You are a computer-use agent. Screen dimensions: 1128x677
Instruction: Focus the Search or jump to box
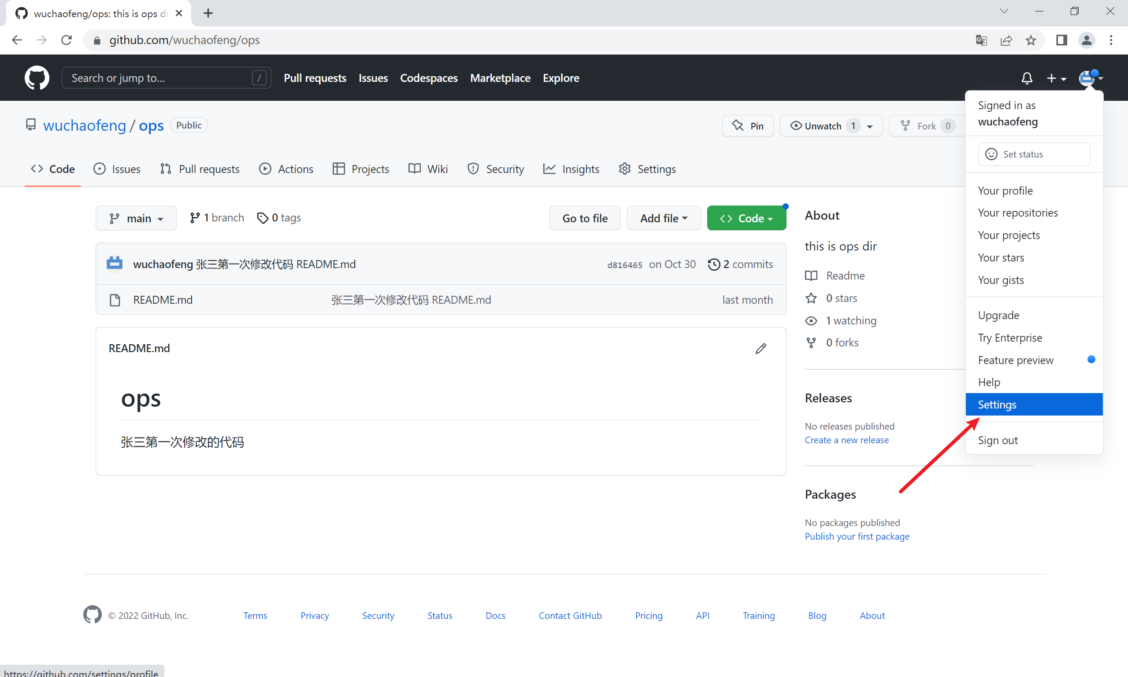[166, 78]
